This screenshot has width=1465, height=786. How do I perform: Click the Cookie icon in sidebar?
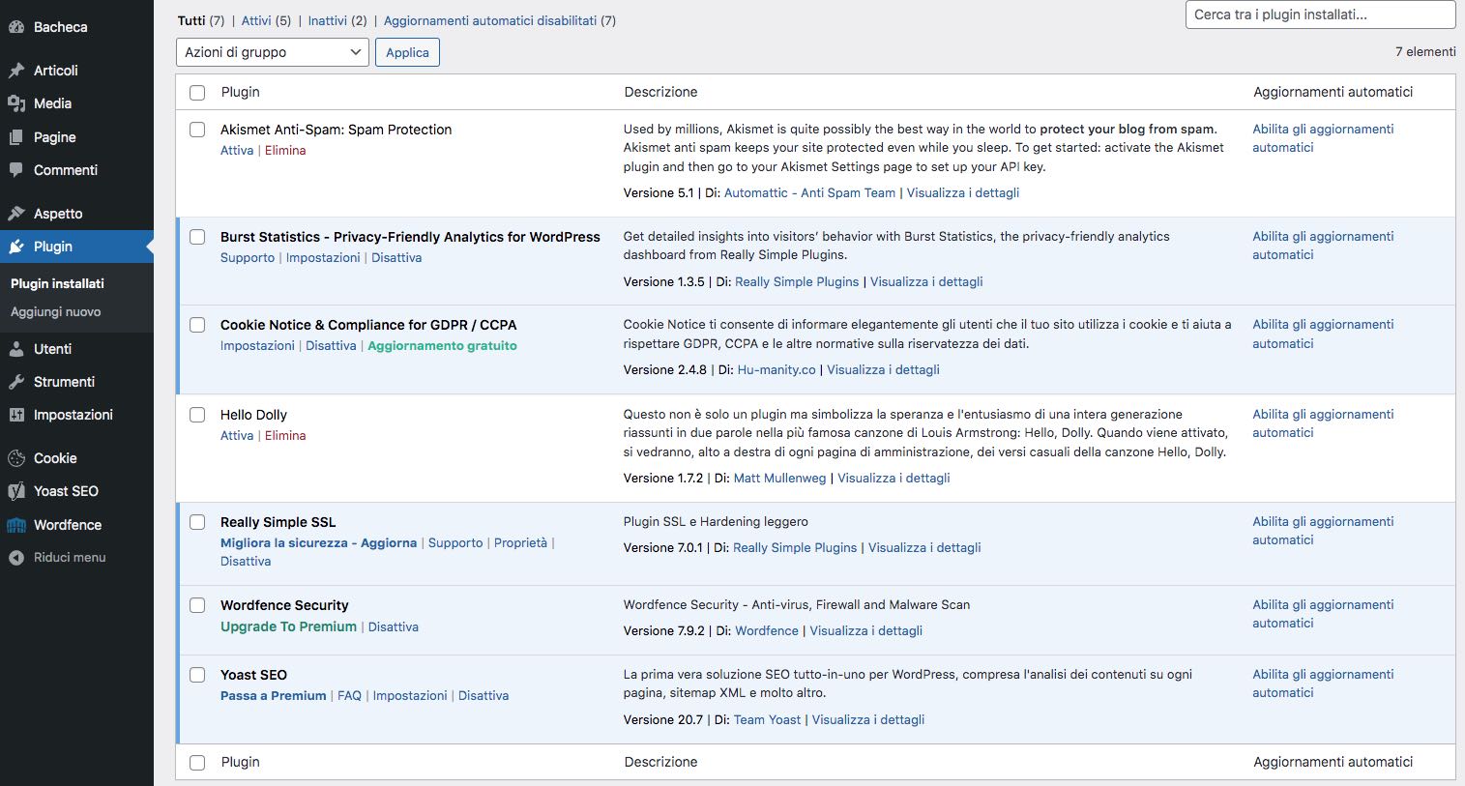pos(16,458)
